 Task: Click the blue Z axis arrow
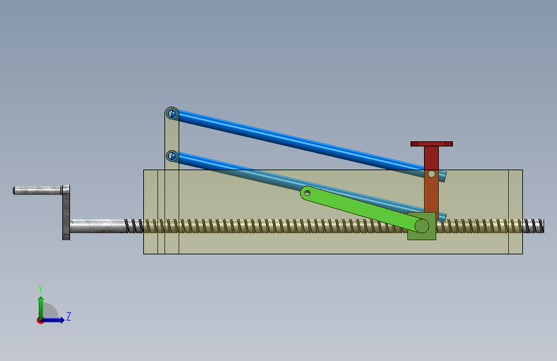click(x=53, y=320)
